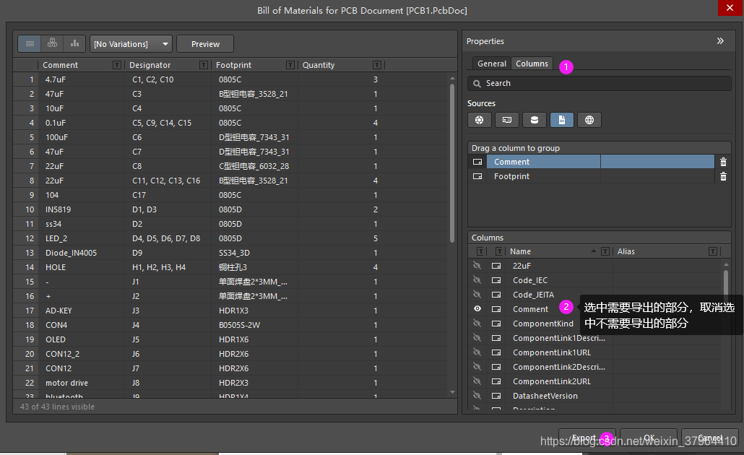Select the OLED row
The width and height of the screenshot is (744, 455).
click(x=230, y=339)
